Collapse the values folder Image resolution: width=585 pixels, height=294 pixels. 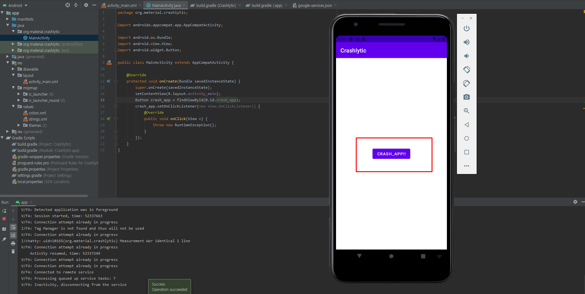[x=13, y=107]
